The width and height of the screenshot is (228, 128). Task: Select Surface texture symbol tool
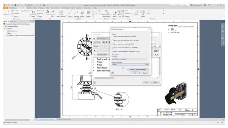coord(70,14)
